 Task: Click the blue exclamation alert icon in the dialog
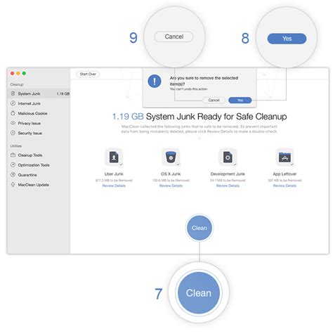155,81
